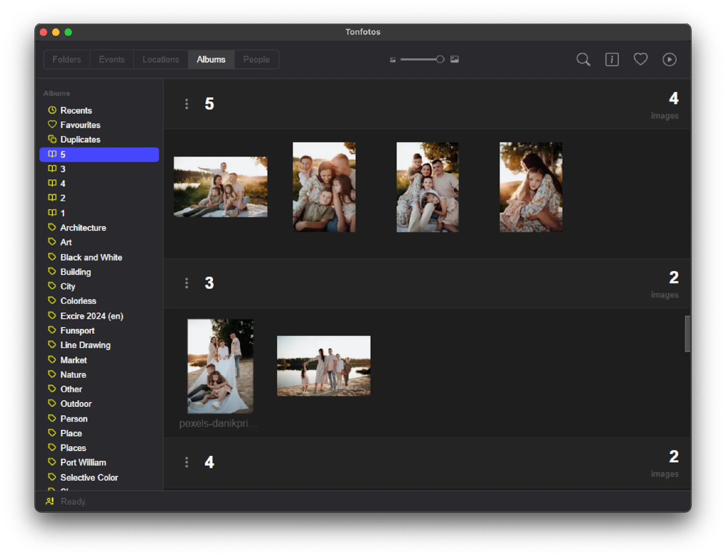Open Recents in the sidebar
Screen dimensions: 726x558
click(99, 110)
